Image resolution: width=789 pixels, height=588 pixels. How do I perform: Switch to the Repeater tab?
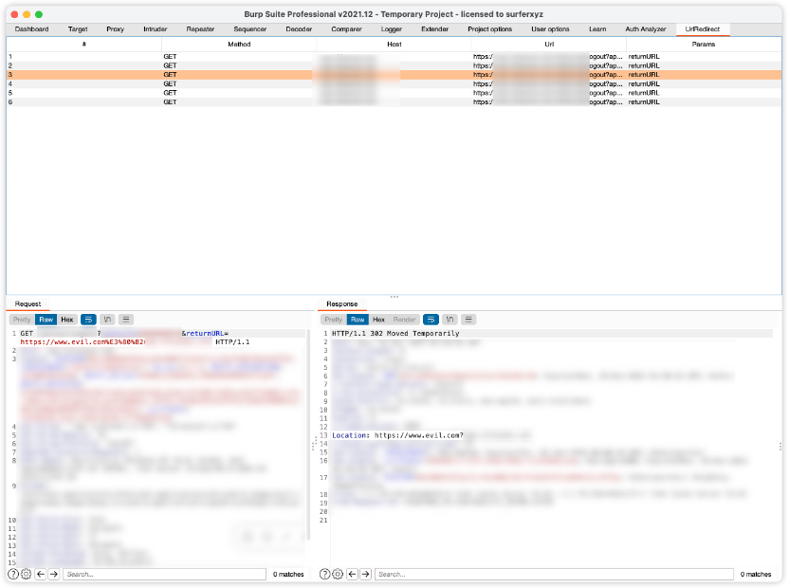click(200, 29)
